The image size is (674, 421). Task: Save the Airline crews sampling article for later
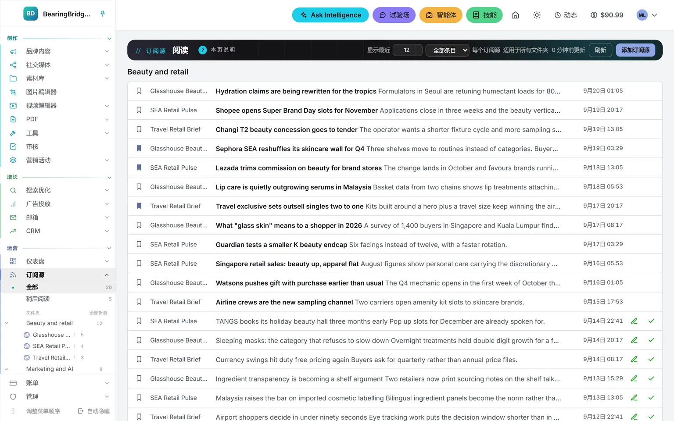139,302
